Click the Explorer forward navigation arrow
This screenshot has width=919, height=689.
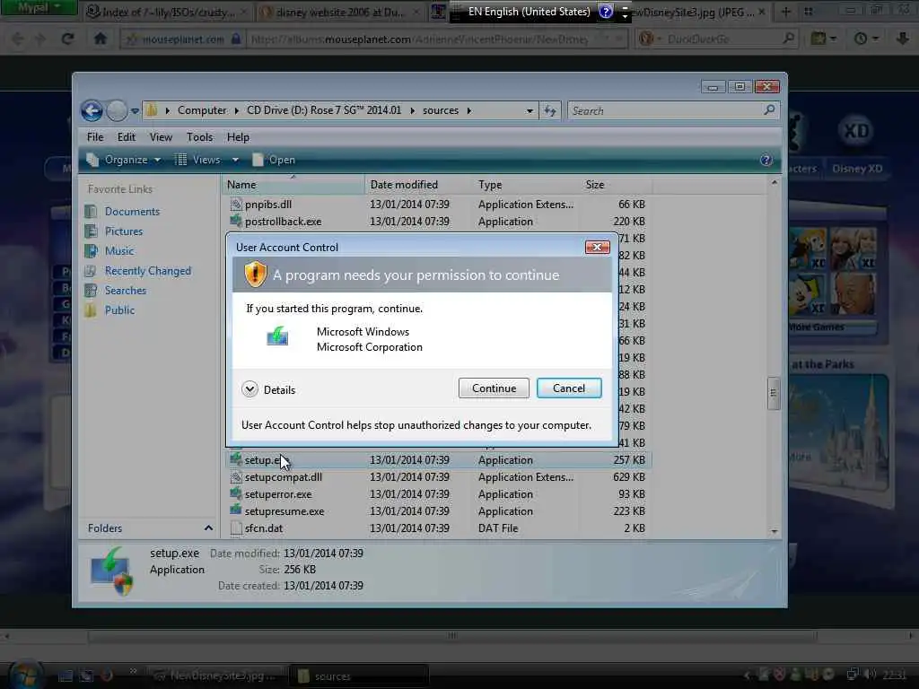click(118, 110)
